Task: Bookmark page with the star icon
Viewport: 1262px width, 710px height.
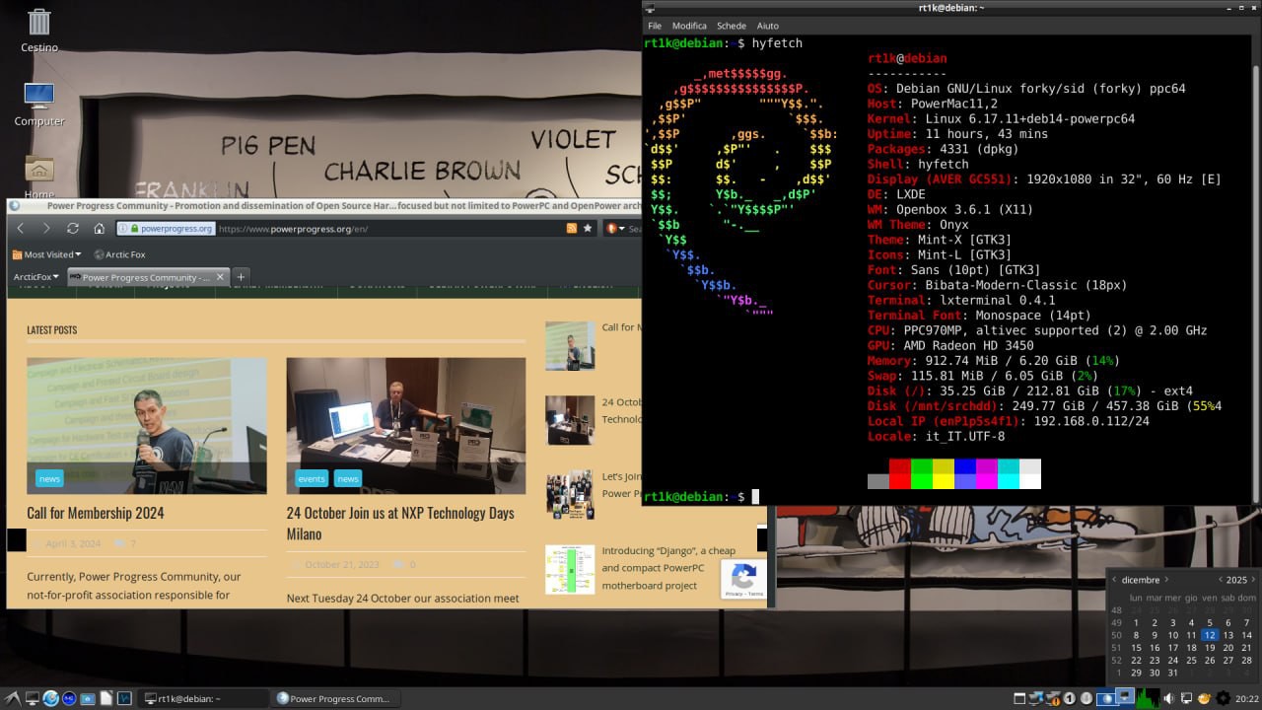Action: coord(588,228)
